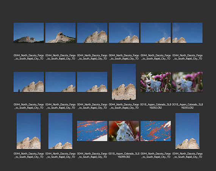The height and width of the screenshot is (171, 216).
Task: Select peeling blue paint thumbnail with white bottom-right corner
Action: [x=92, y=131]
